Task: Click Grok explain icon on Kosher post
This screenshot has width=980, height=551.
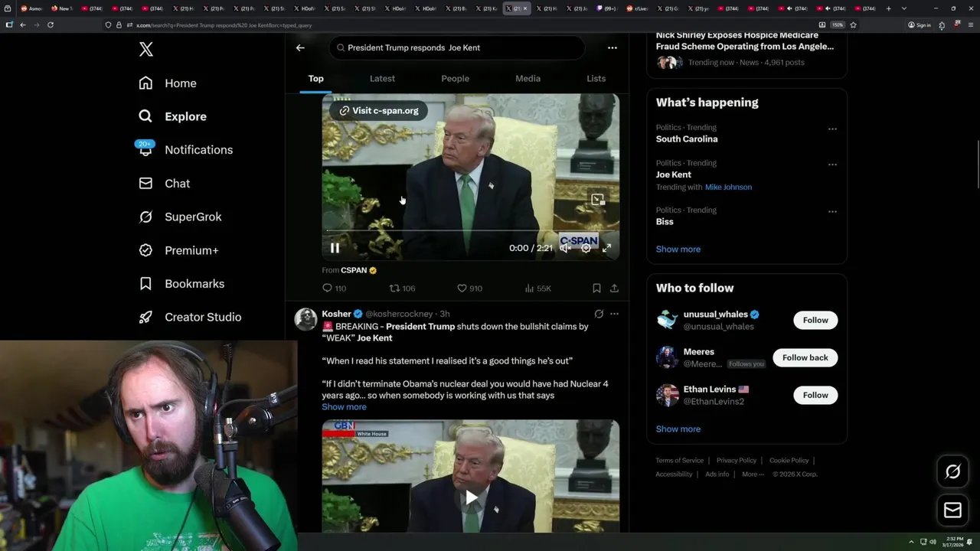Action: coord(599,314)
